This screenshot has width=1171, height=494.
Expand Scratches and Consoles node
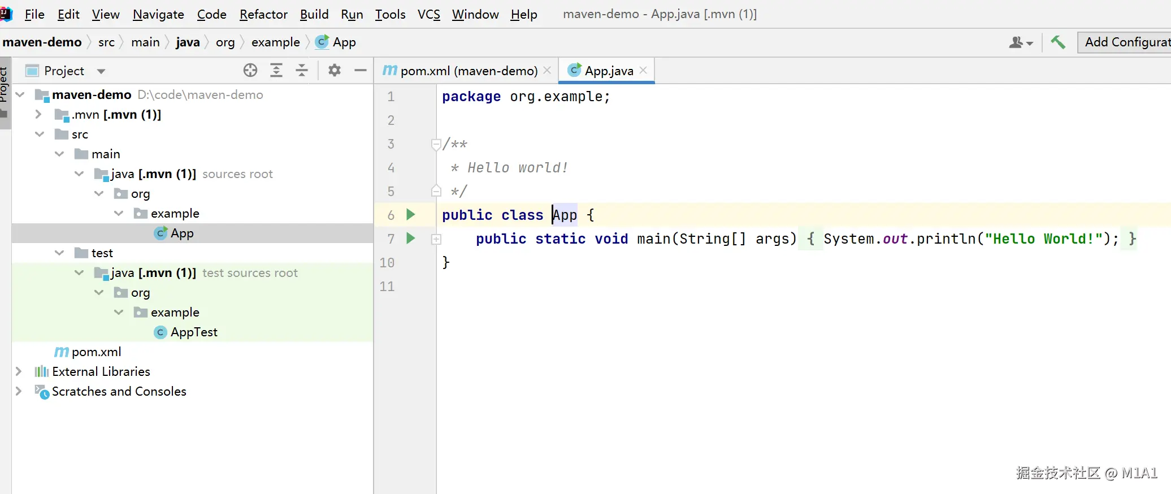(19, 391)
